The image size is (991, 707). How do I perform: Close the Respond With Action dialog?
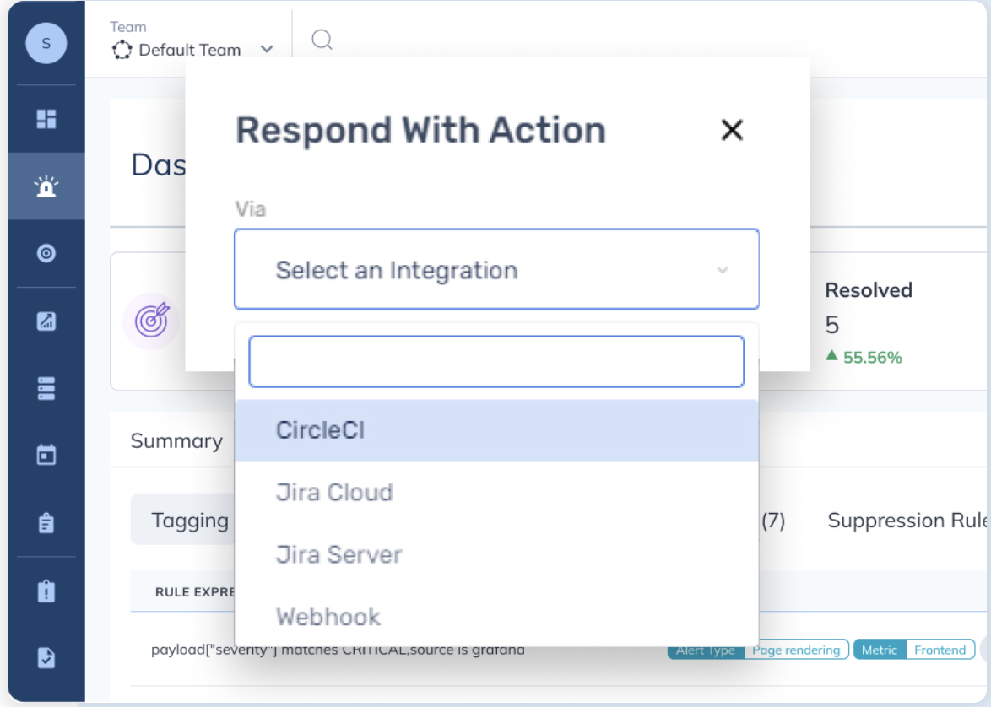coord(732,130)
